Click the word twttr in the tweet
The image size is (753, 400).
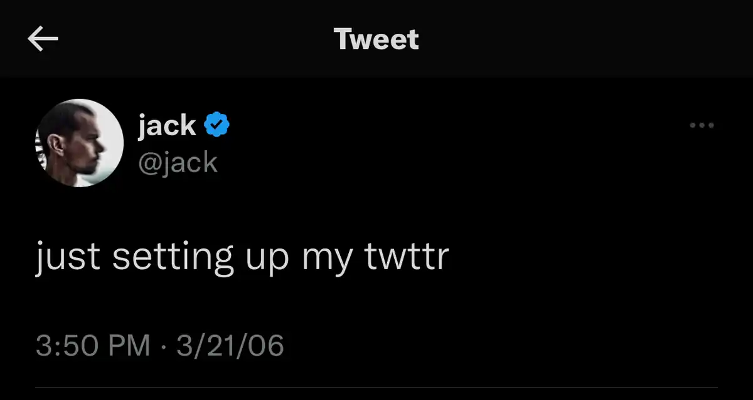click(407, 257)
